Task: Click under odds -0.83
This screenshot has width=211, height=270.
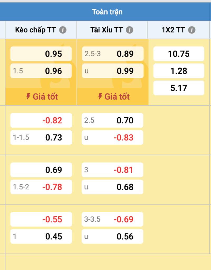Action: (113, 137)
